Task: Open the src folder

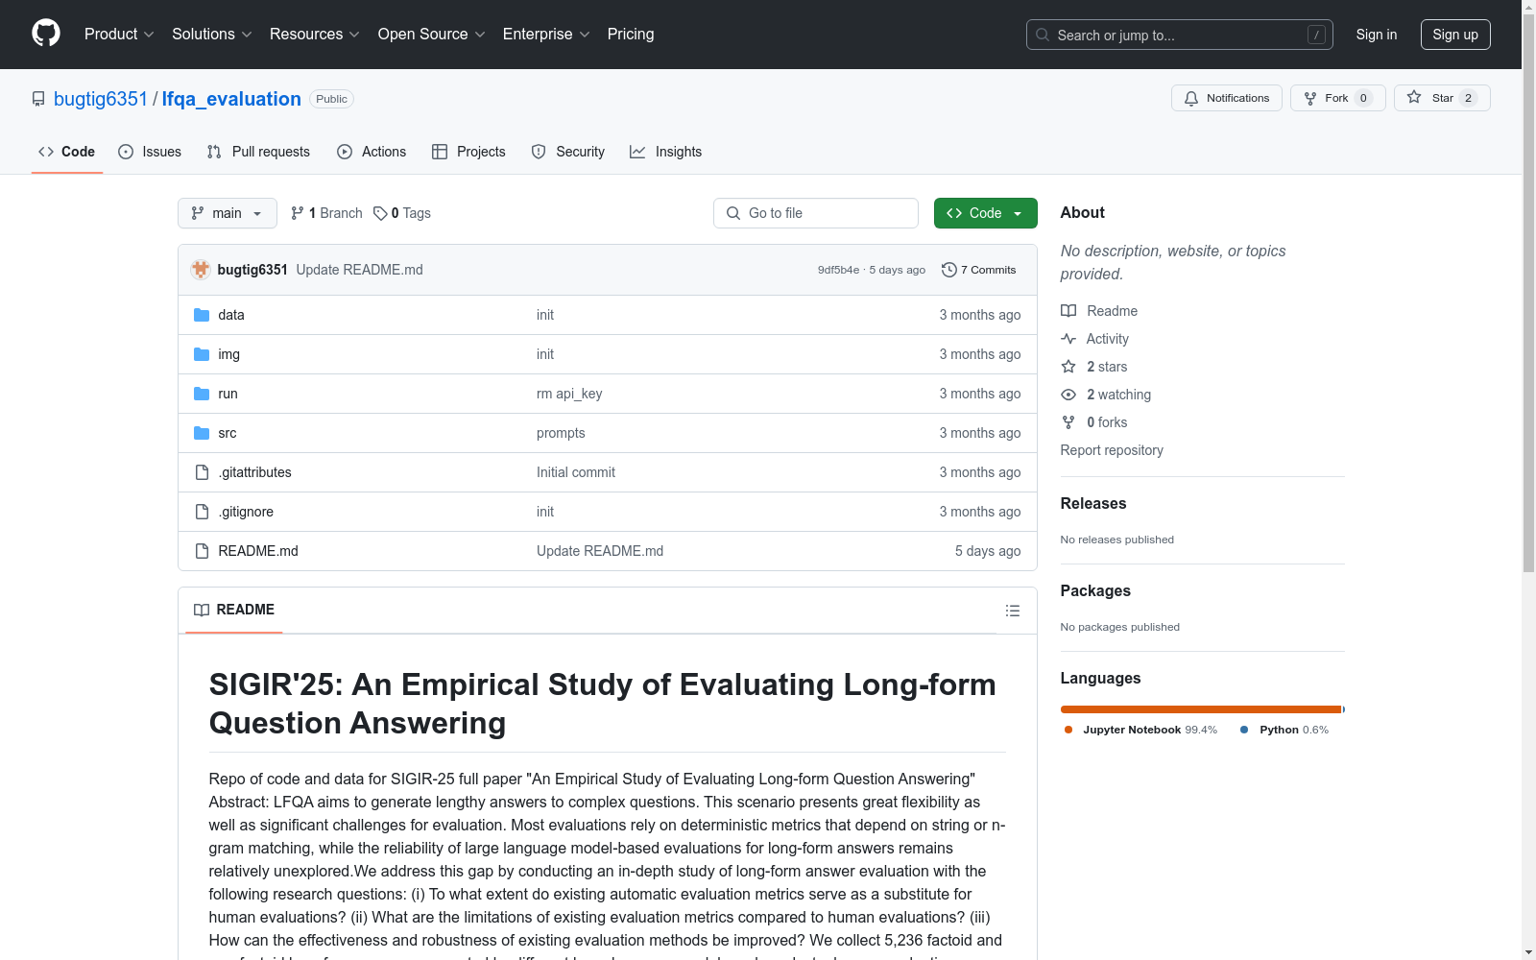Action: click(228, 433)
